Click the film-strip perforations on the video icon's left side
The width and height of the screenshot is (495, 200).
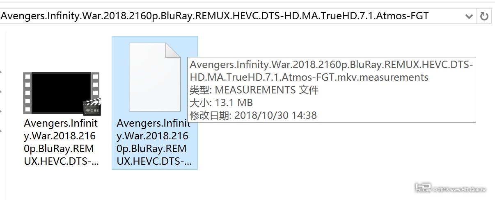point(27,93)
